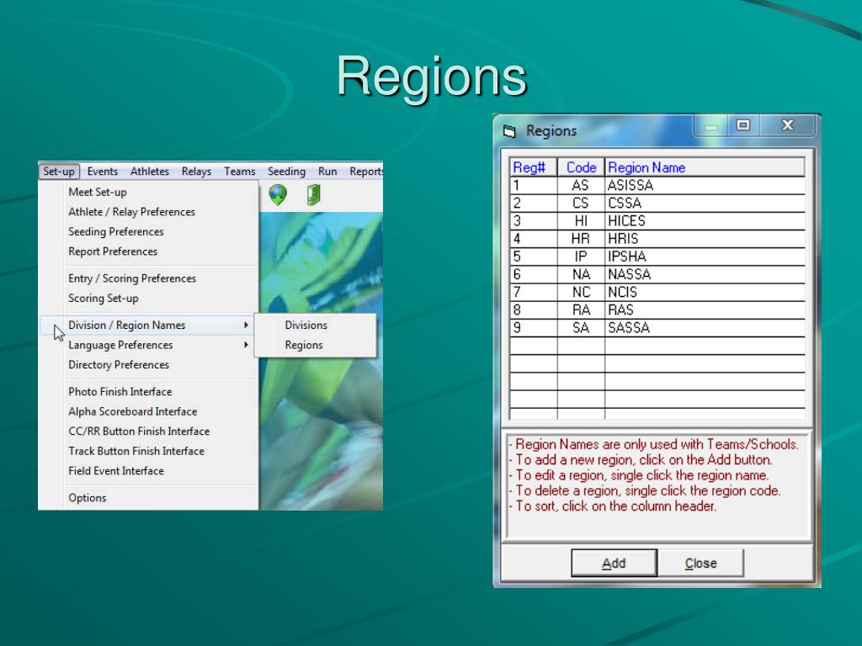The height and width of the screenshot is (646, 862).
Task: Choose Meet Set-up from the menu
Action: [x=98, y=193]
